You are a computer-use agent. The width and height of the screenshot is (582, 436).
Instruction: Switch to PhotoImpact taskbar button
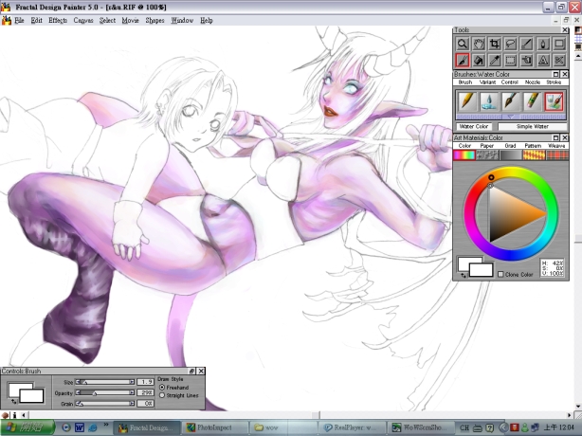tap(214, 427)
